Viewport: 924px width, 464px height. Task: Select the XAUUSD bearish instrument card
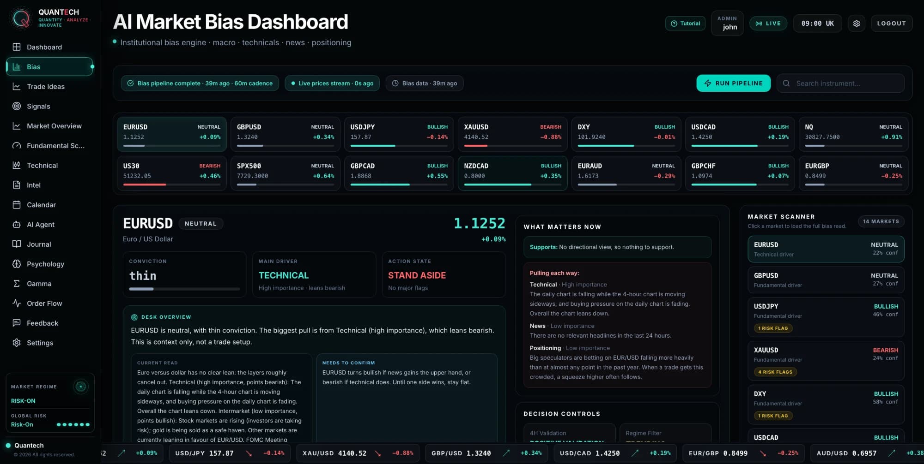[x=512, y=134]
